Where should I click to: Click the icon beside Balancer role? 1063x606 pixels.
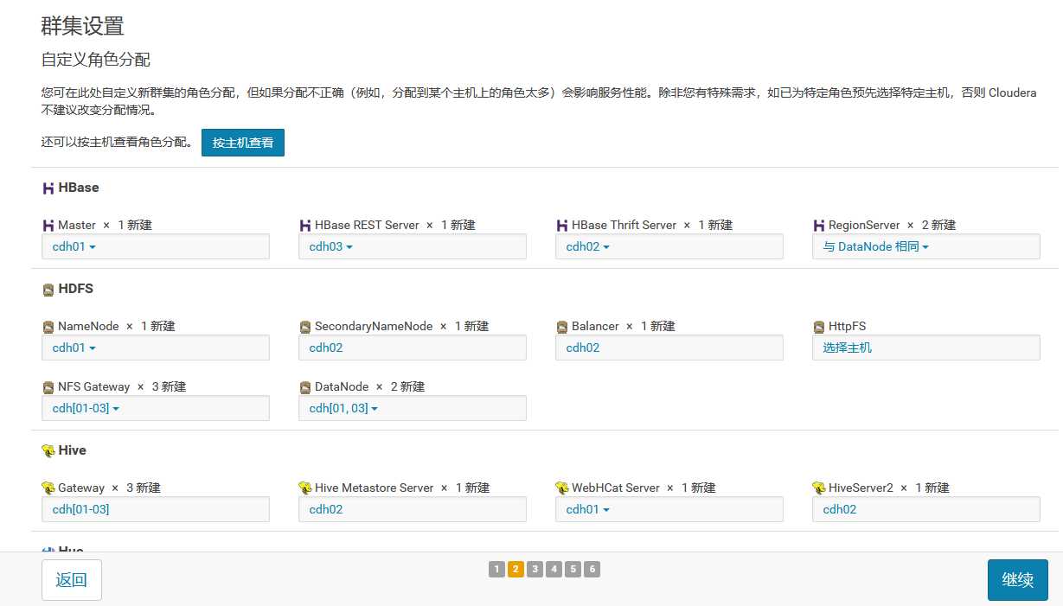click(562, 327)
